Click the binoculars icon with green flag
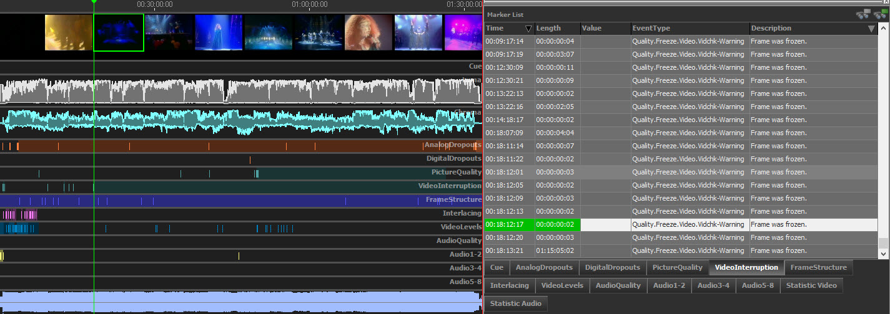 coord(880,14)
